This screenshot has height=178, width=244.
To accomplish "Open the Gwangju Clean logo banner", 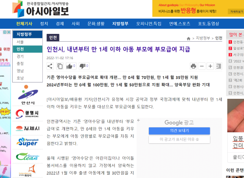I will (28, 157).
